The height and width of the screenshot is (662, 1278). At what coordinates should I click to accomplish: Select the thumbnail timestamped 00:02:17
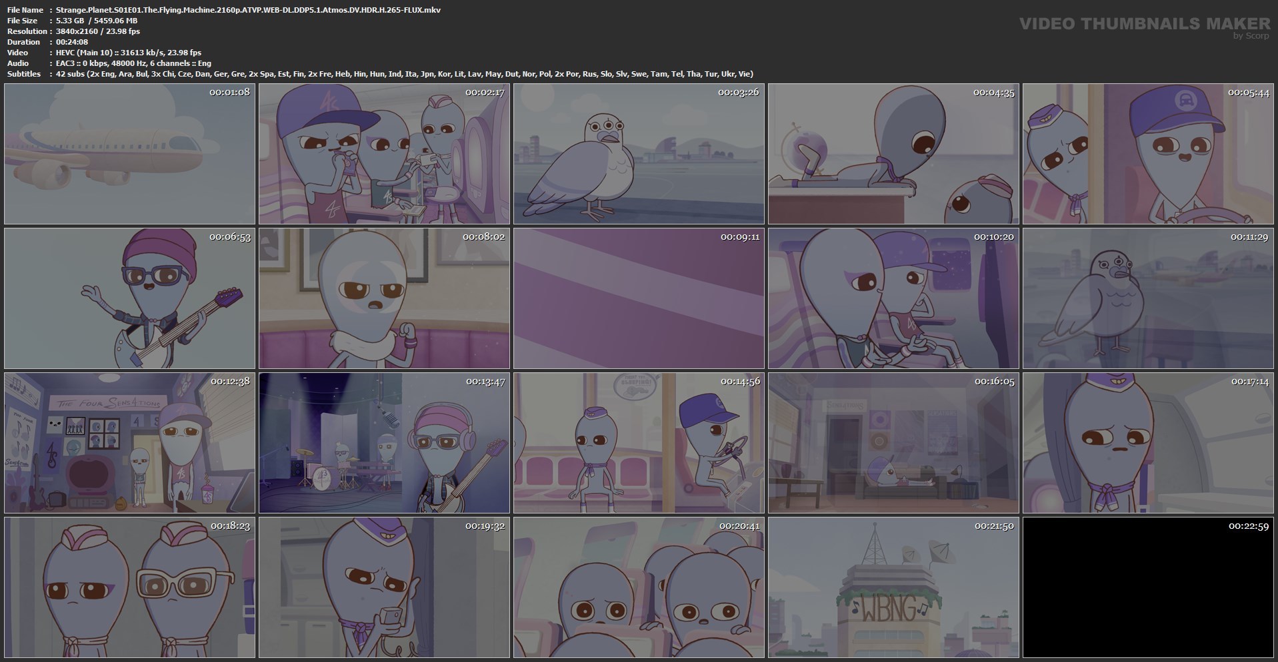384,154
